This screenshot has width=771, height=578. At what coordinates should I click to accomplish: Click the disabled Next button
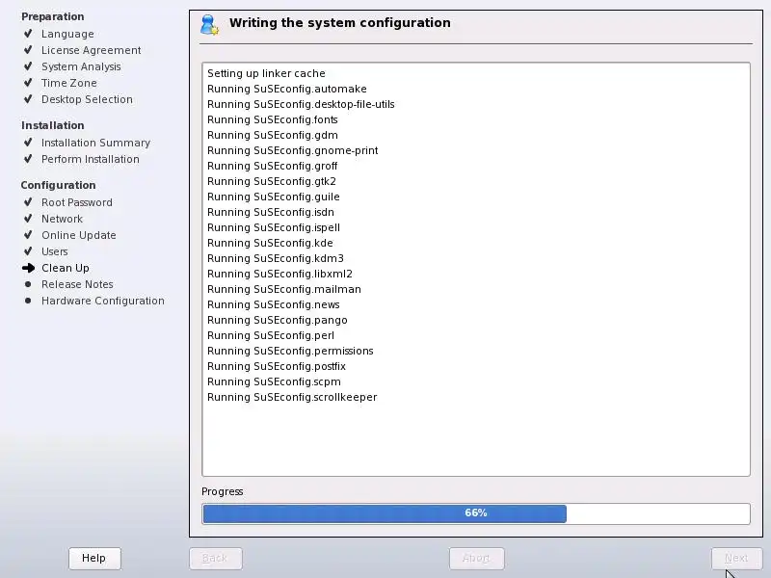(x=736, y=559)
